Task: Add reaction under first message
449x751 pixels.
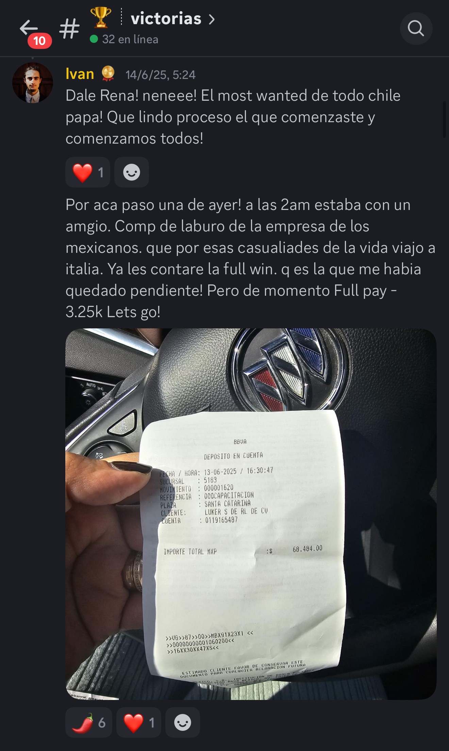Action: [x=132, y=172]
